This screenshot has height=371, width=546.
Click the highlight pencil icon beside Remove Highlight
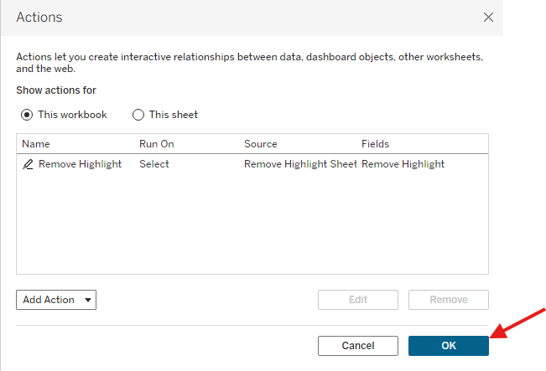[x=28, y=165]
